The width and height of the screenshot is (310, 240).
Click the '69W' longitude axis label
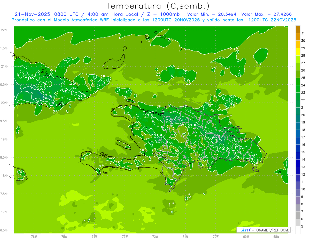coord(246,236)
